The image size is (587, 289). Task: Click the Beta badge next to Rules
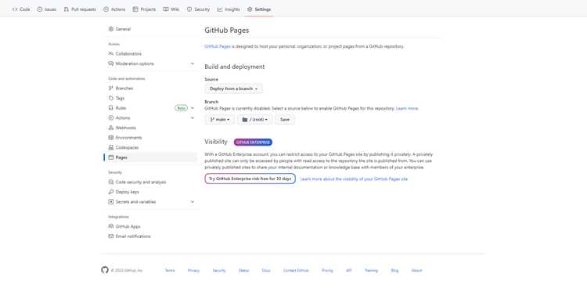coord(182,108)
